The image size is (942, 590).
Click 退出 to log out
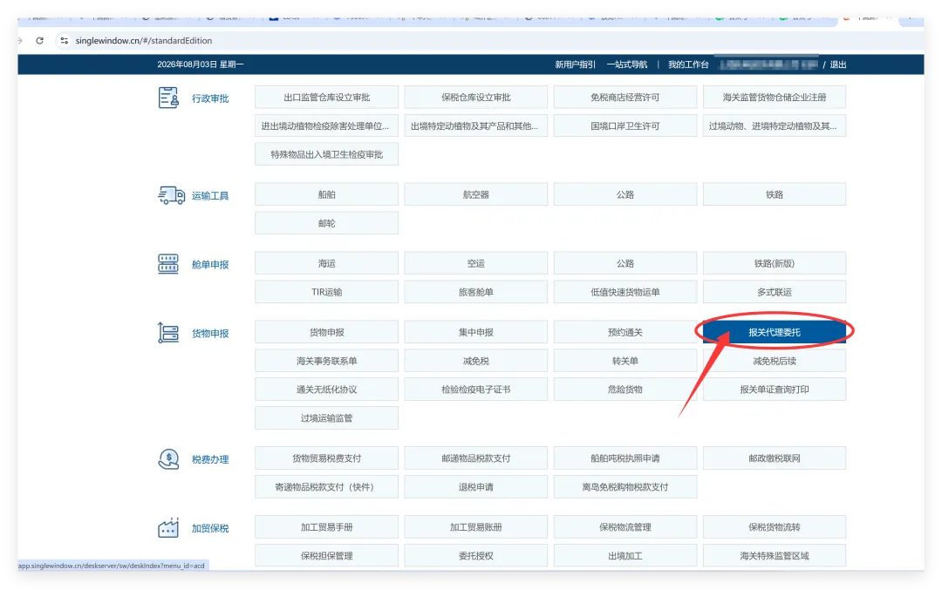(x=838, y=64)
